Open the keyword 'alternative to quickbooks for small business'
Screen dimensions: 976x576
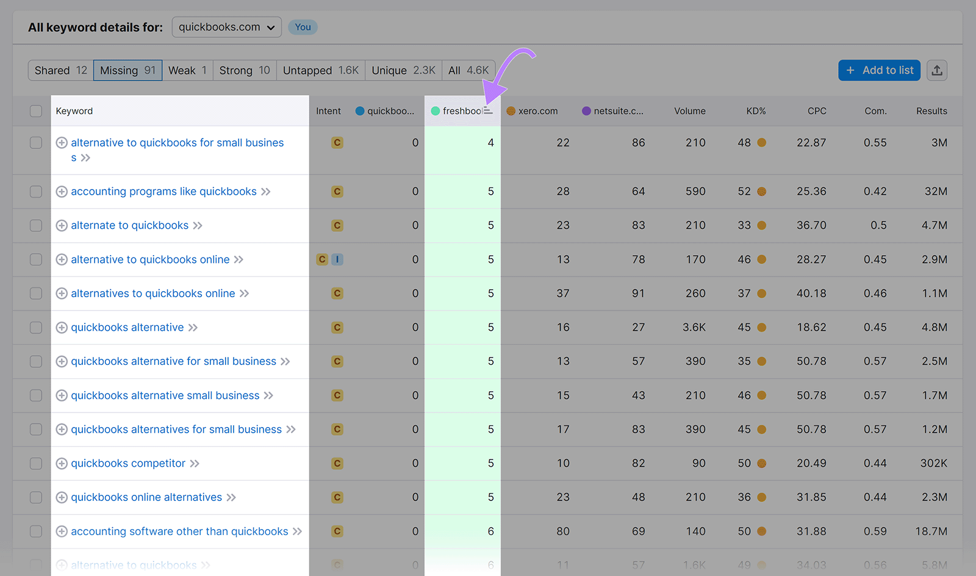[177, 142]
